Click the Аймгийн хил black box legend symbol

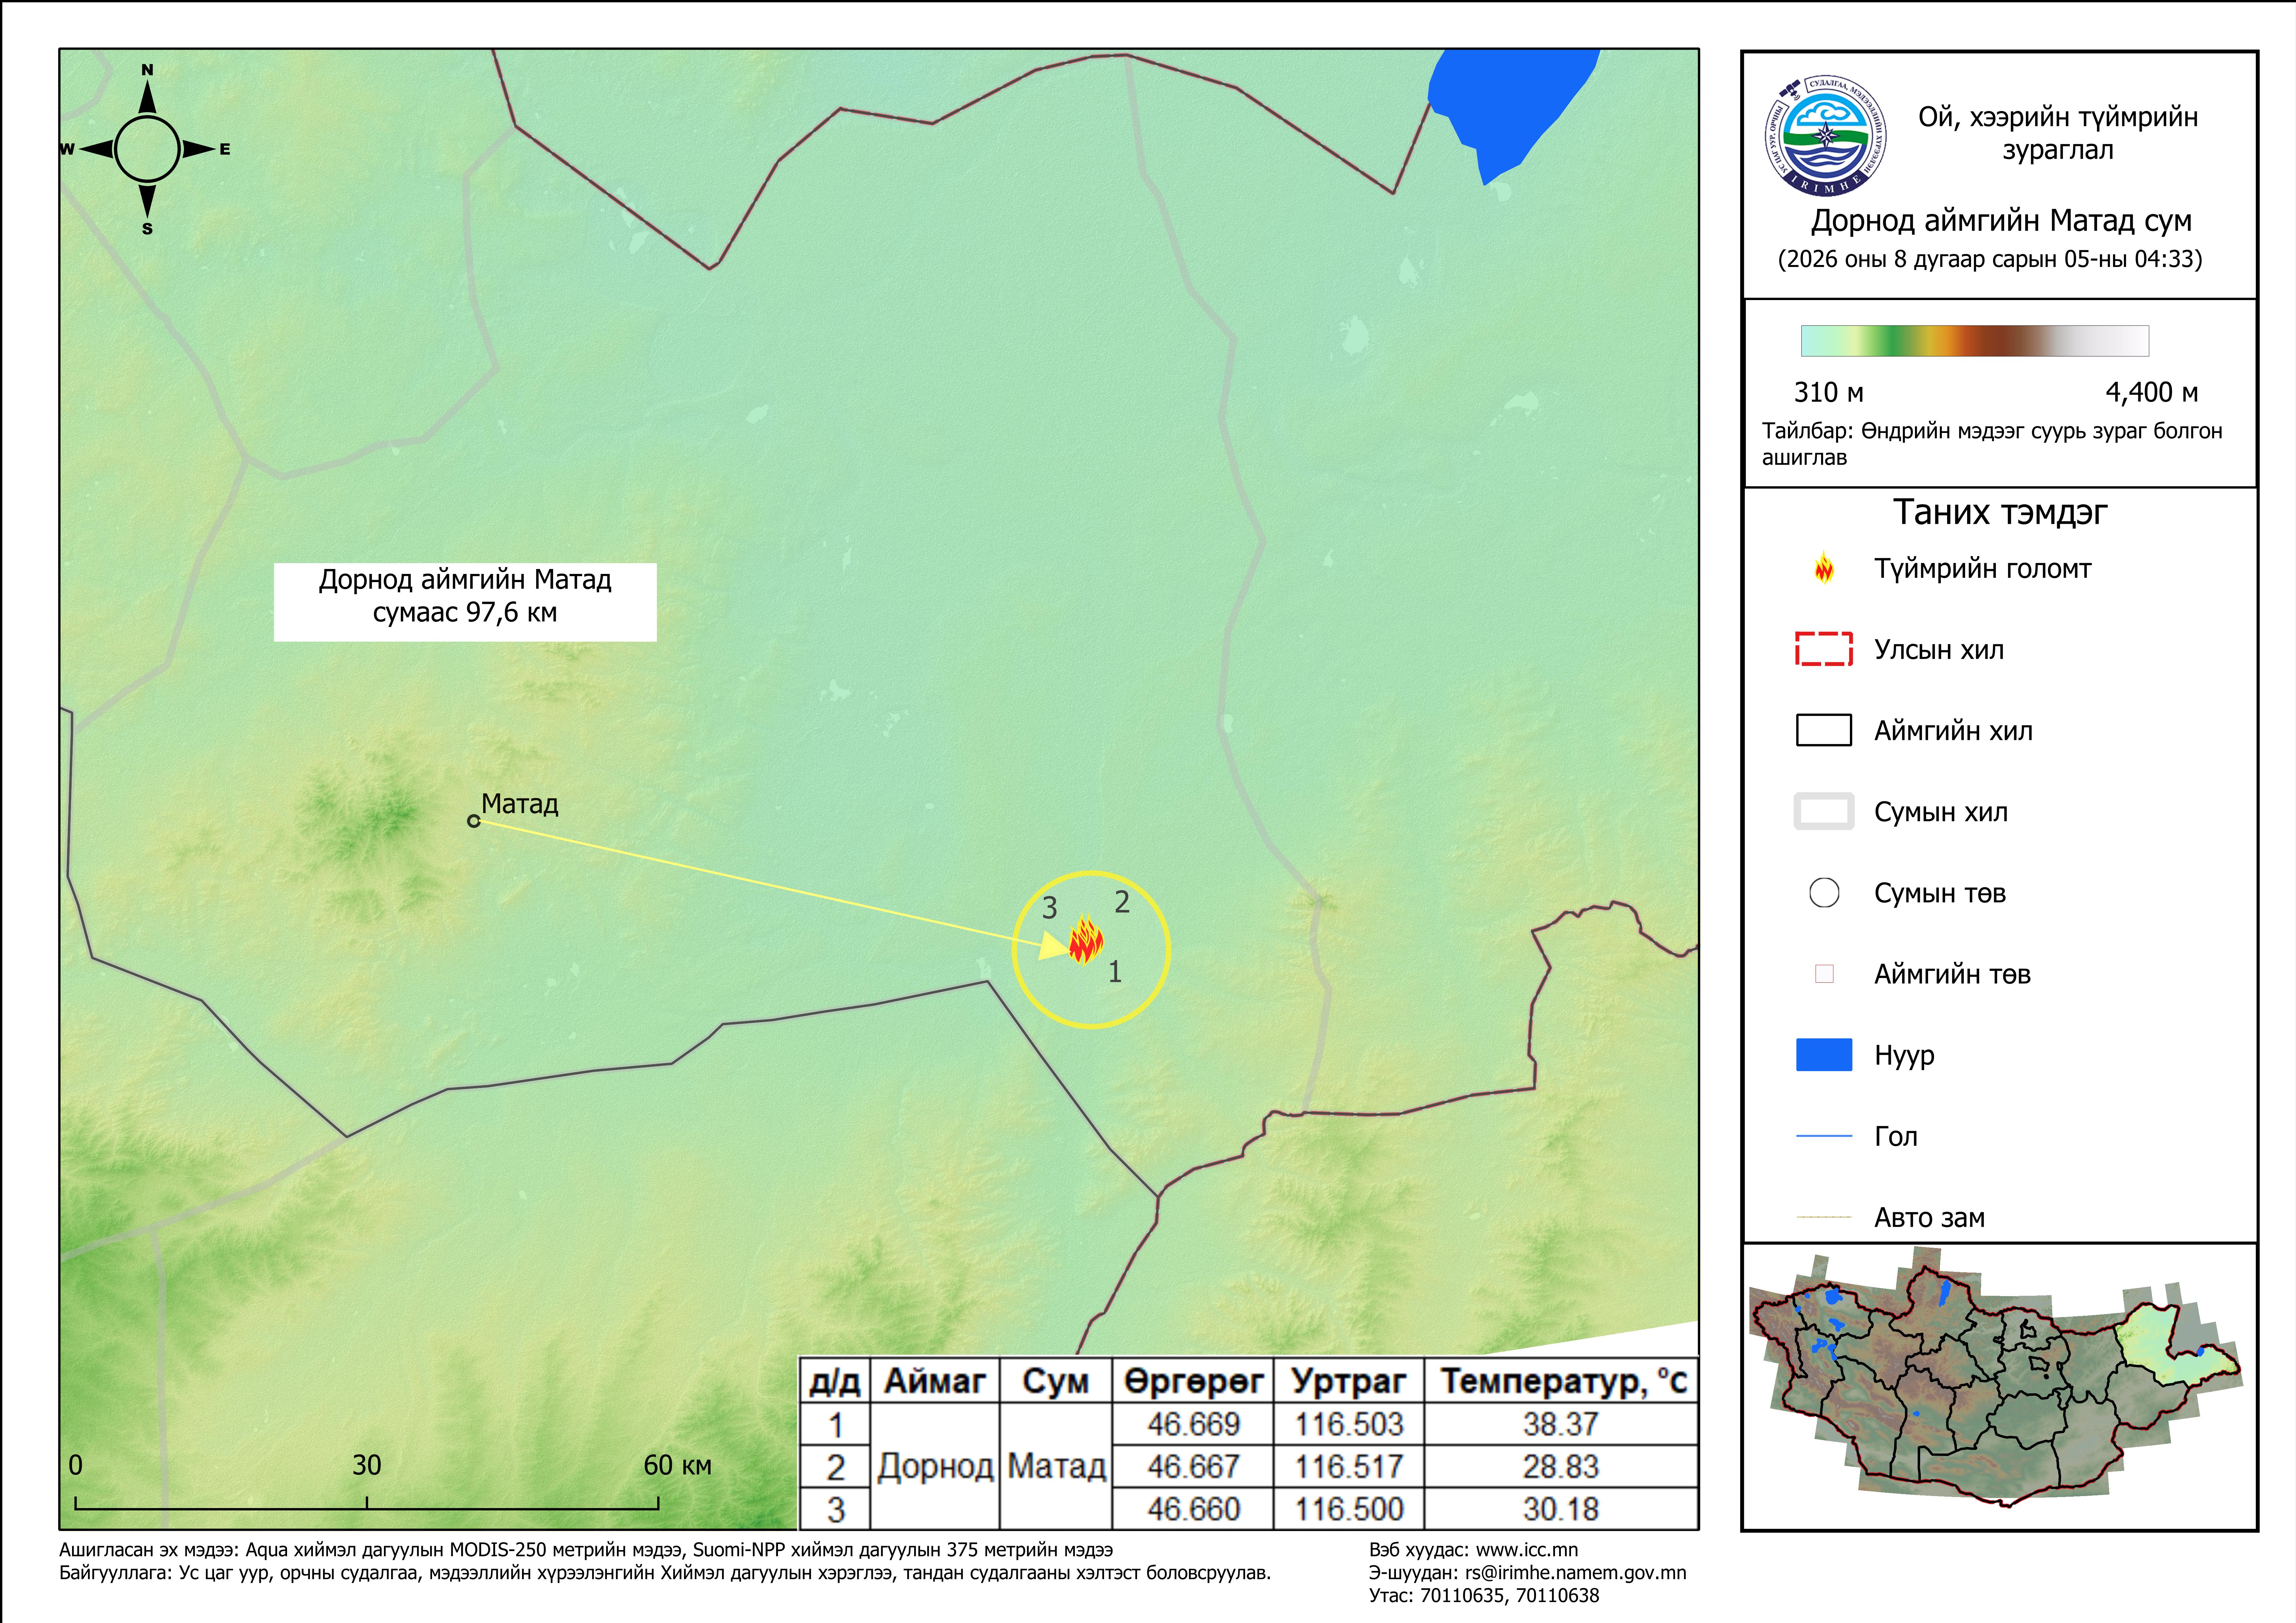click(x=1824, y=730)
